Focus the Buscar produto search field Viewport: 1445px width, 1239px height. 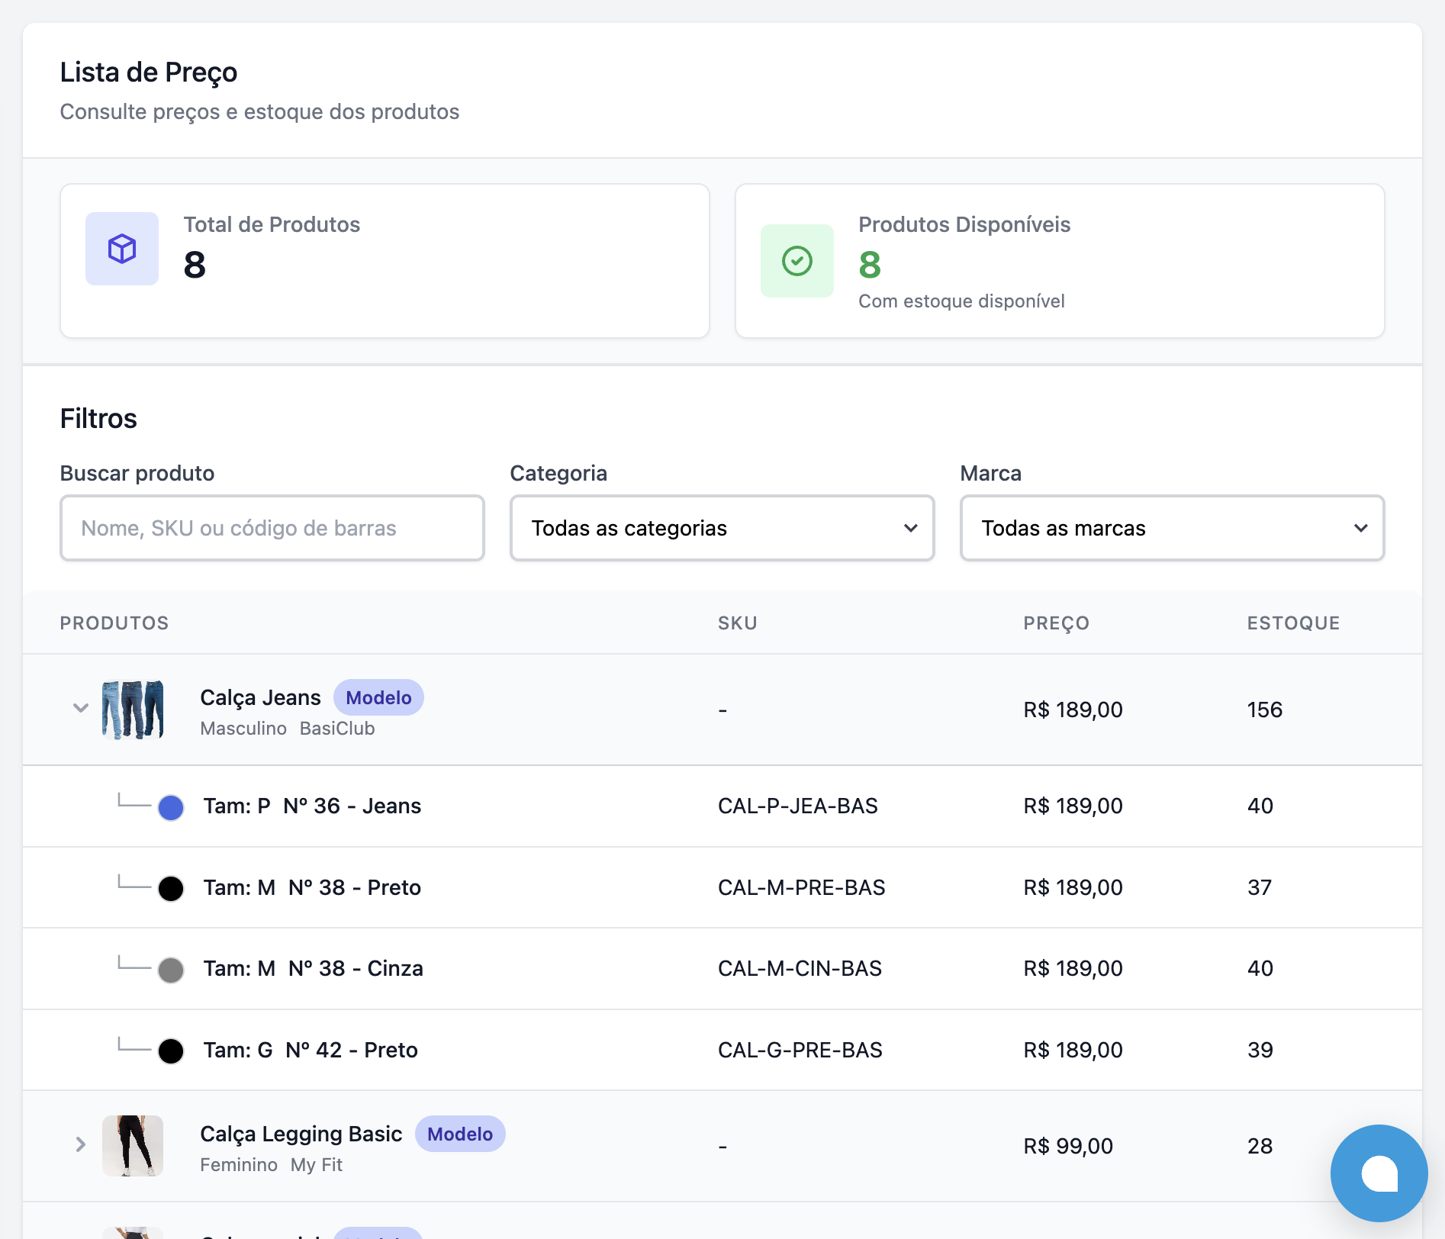pos(272,528)
